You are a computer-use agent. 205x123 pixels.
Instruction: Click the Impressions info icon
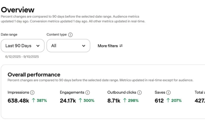(32, 93)
